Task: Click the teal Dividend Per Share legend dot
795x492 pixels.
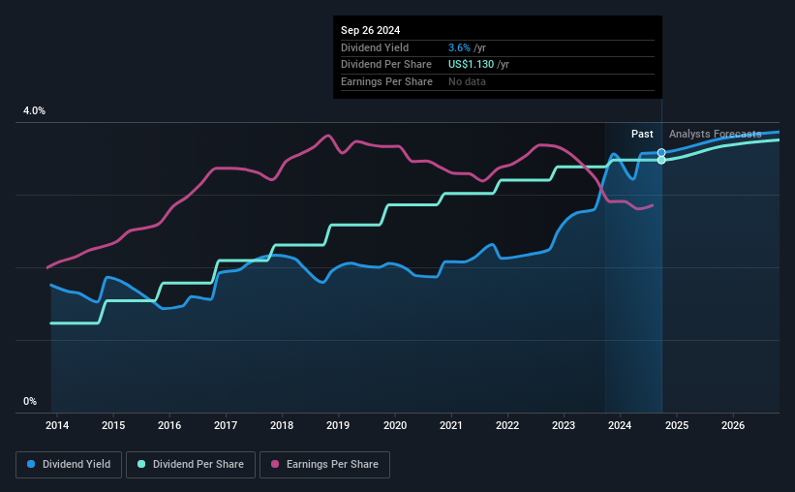Action: coord(141,464)
